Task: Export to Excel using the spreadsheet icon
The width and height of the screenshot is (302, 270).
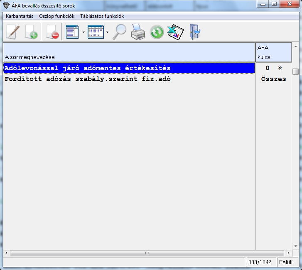Action: coord(175,32)
